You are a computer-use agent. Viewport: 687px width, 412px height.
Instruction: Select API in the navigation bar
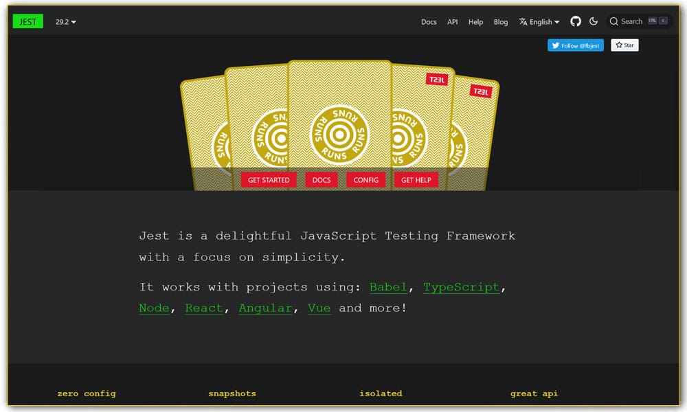452,21
